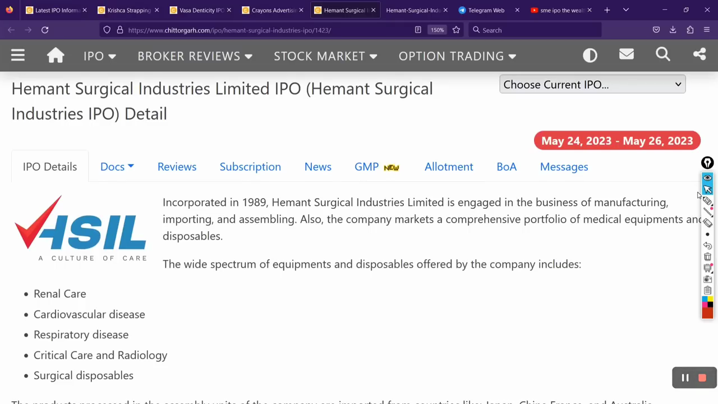
Task: Expand the Option Trading menu
Action: [x=457, y=56]
